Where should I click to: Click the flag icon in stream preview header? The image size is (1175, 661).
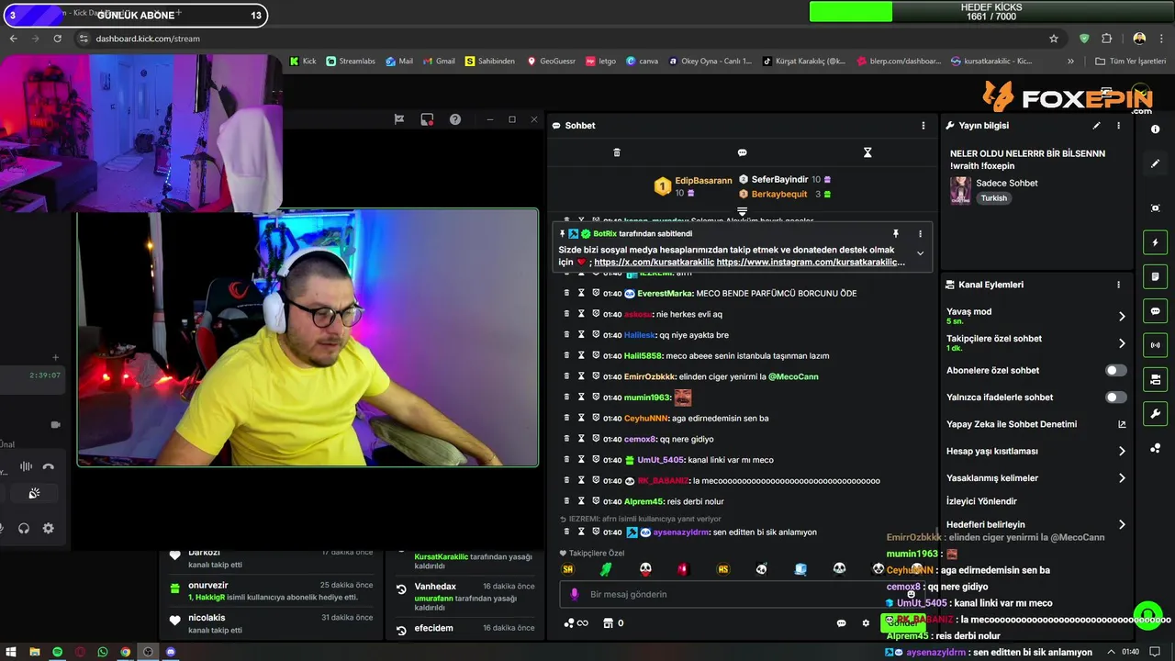tap(398, 119)
